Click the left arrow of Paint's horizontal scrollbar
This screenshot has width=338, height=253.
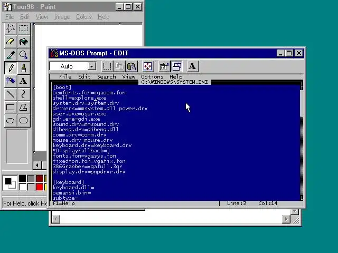pos(37,165)
